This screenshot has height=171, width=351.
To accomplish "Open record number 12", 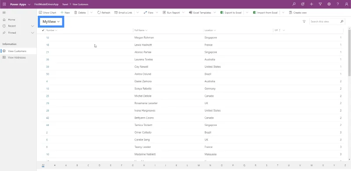I will 48,38.
